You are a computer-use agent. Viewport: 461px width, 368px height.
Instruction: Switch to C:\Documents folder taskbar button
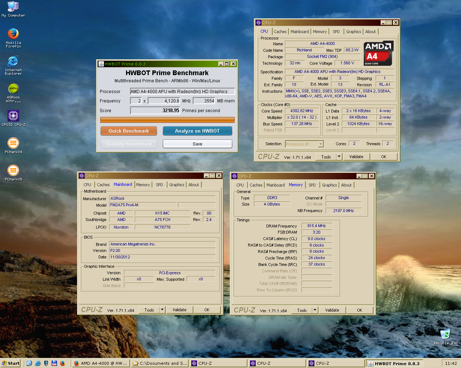160,363
